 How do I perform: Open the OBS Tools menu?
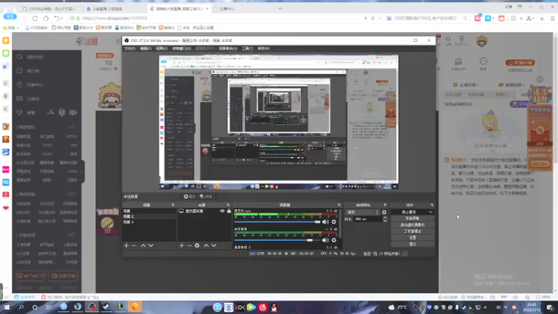(x=248, y=48)
